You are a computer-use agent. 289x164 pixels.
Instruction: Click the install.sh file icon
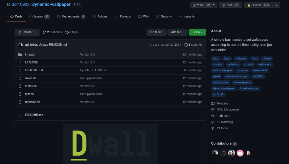click(20, 86)
